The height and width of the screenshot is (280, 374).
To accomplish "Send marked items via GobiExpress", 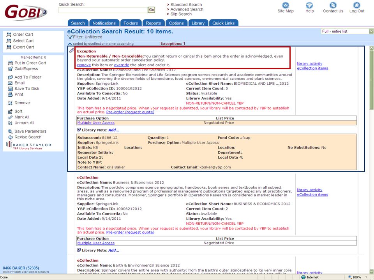I will point(23,69).
